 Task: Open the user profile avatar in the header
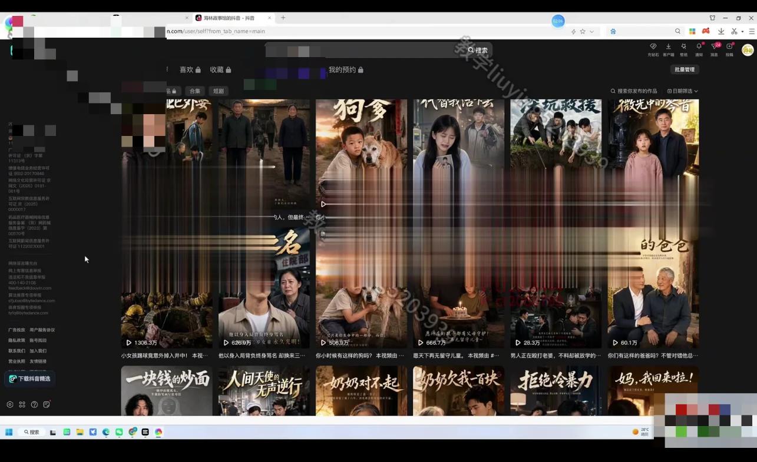[748, 50]
